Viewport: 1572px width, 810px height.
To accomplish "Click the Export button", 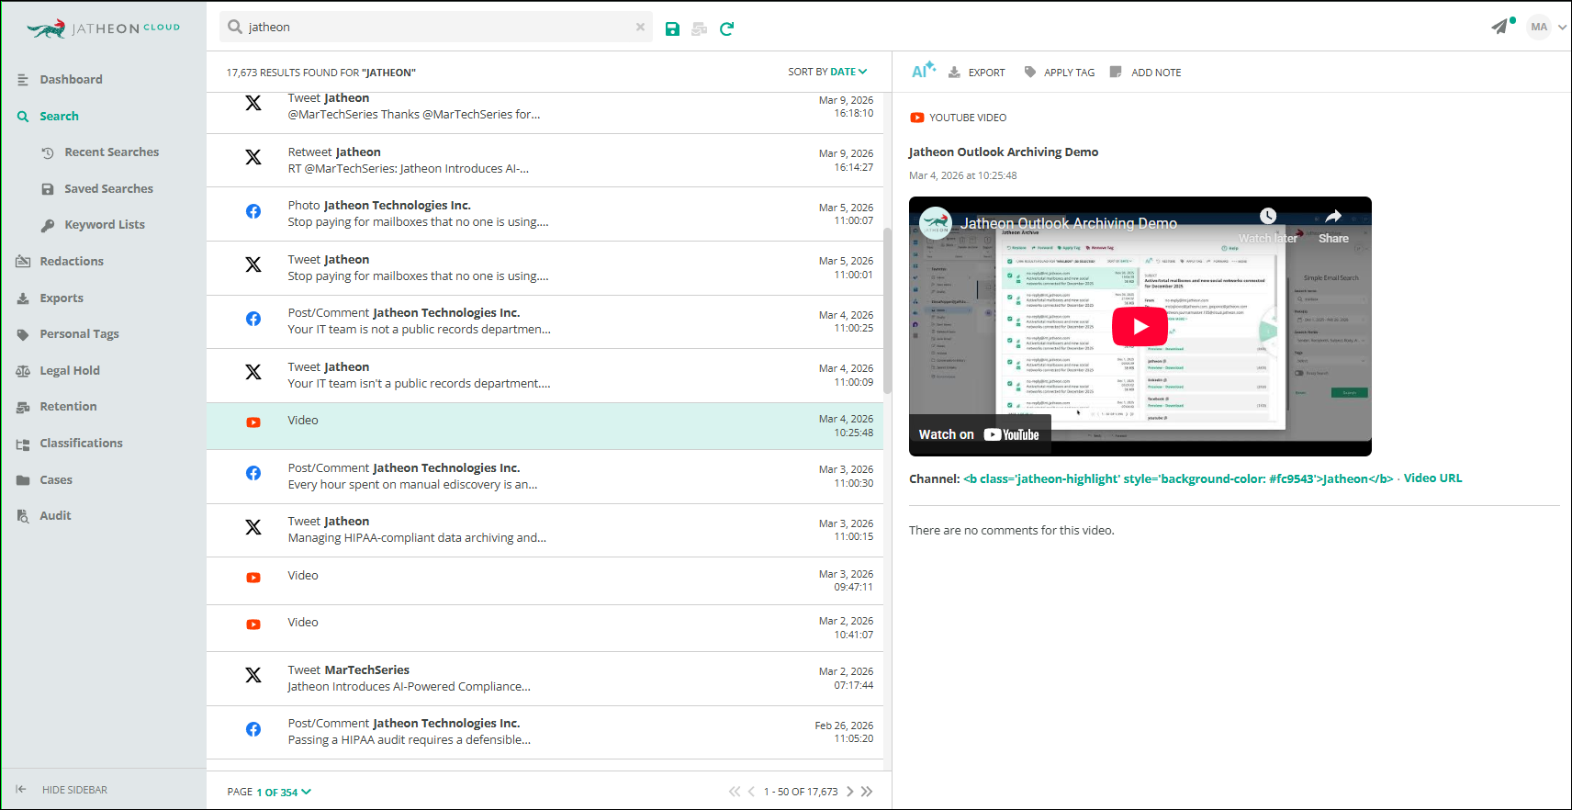I will pyautogui.click(x=977, y=73).
